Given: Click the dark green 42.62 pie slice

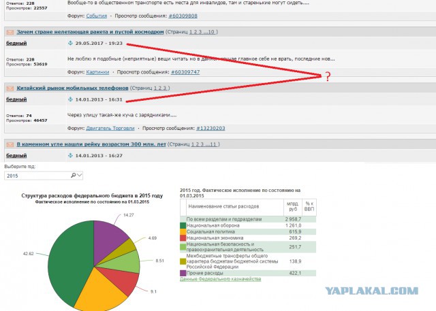Looking at the screenshot, I should tap(69, 261).
